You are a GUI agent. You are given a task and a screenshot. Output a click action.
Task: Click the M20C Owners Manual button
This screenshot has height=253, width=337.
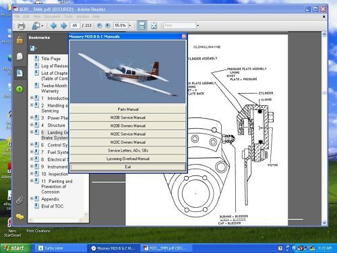click(x=128, y=142)
